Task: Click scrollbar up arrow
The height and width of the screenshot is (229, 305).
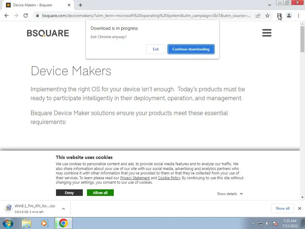Action: coord(302,24)
